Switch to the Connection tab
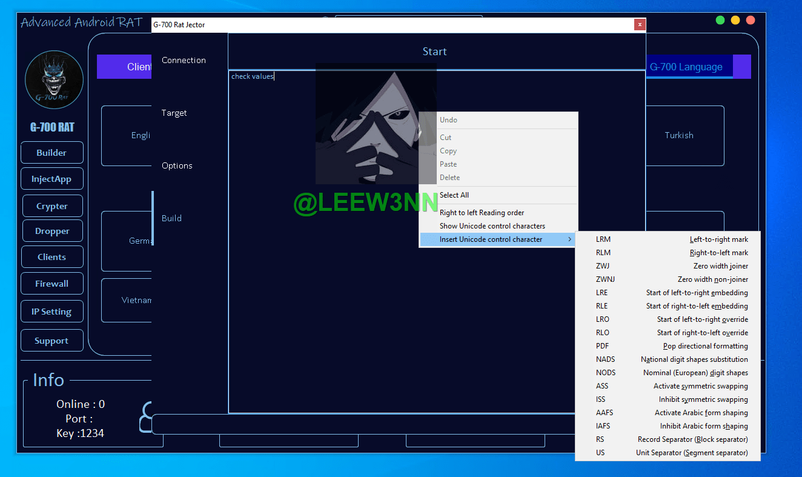This screenshot has width=802, height=477. pos(184,60)
